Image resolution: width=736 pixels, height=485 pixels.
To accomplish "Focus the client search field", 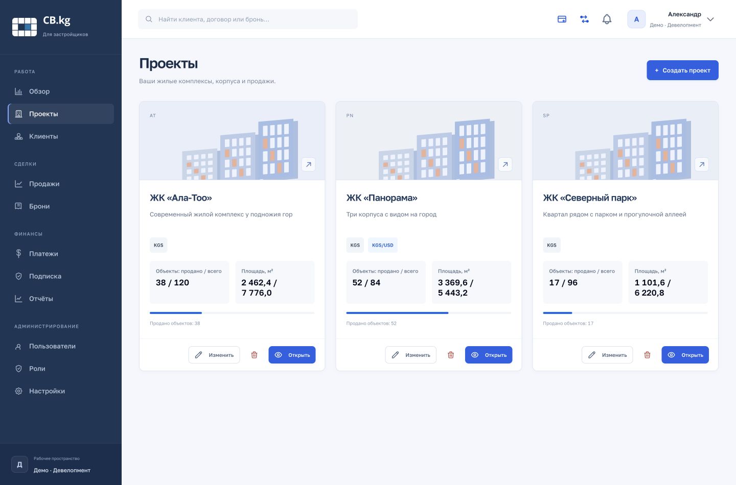I will tap(248, 19).
